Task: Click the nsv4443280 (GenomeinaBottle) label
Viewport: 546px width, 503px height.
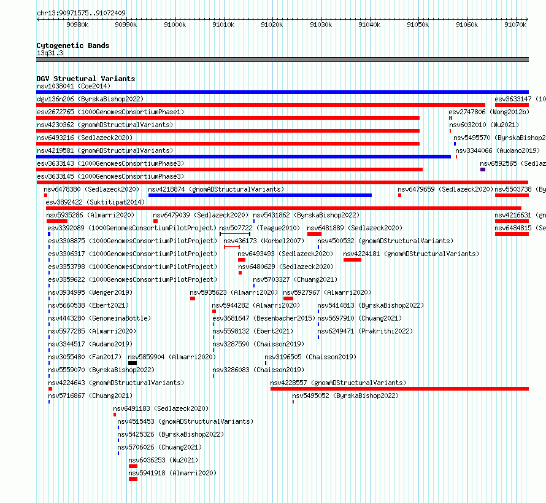Action: click(x=99, y=318)
